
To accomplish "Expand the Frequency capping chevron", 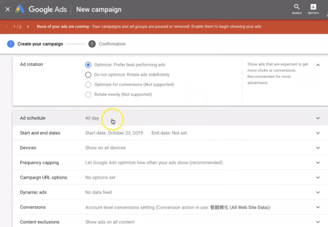I will point(318,163).
